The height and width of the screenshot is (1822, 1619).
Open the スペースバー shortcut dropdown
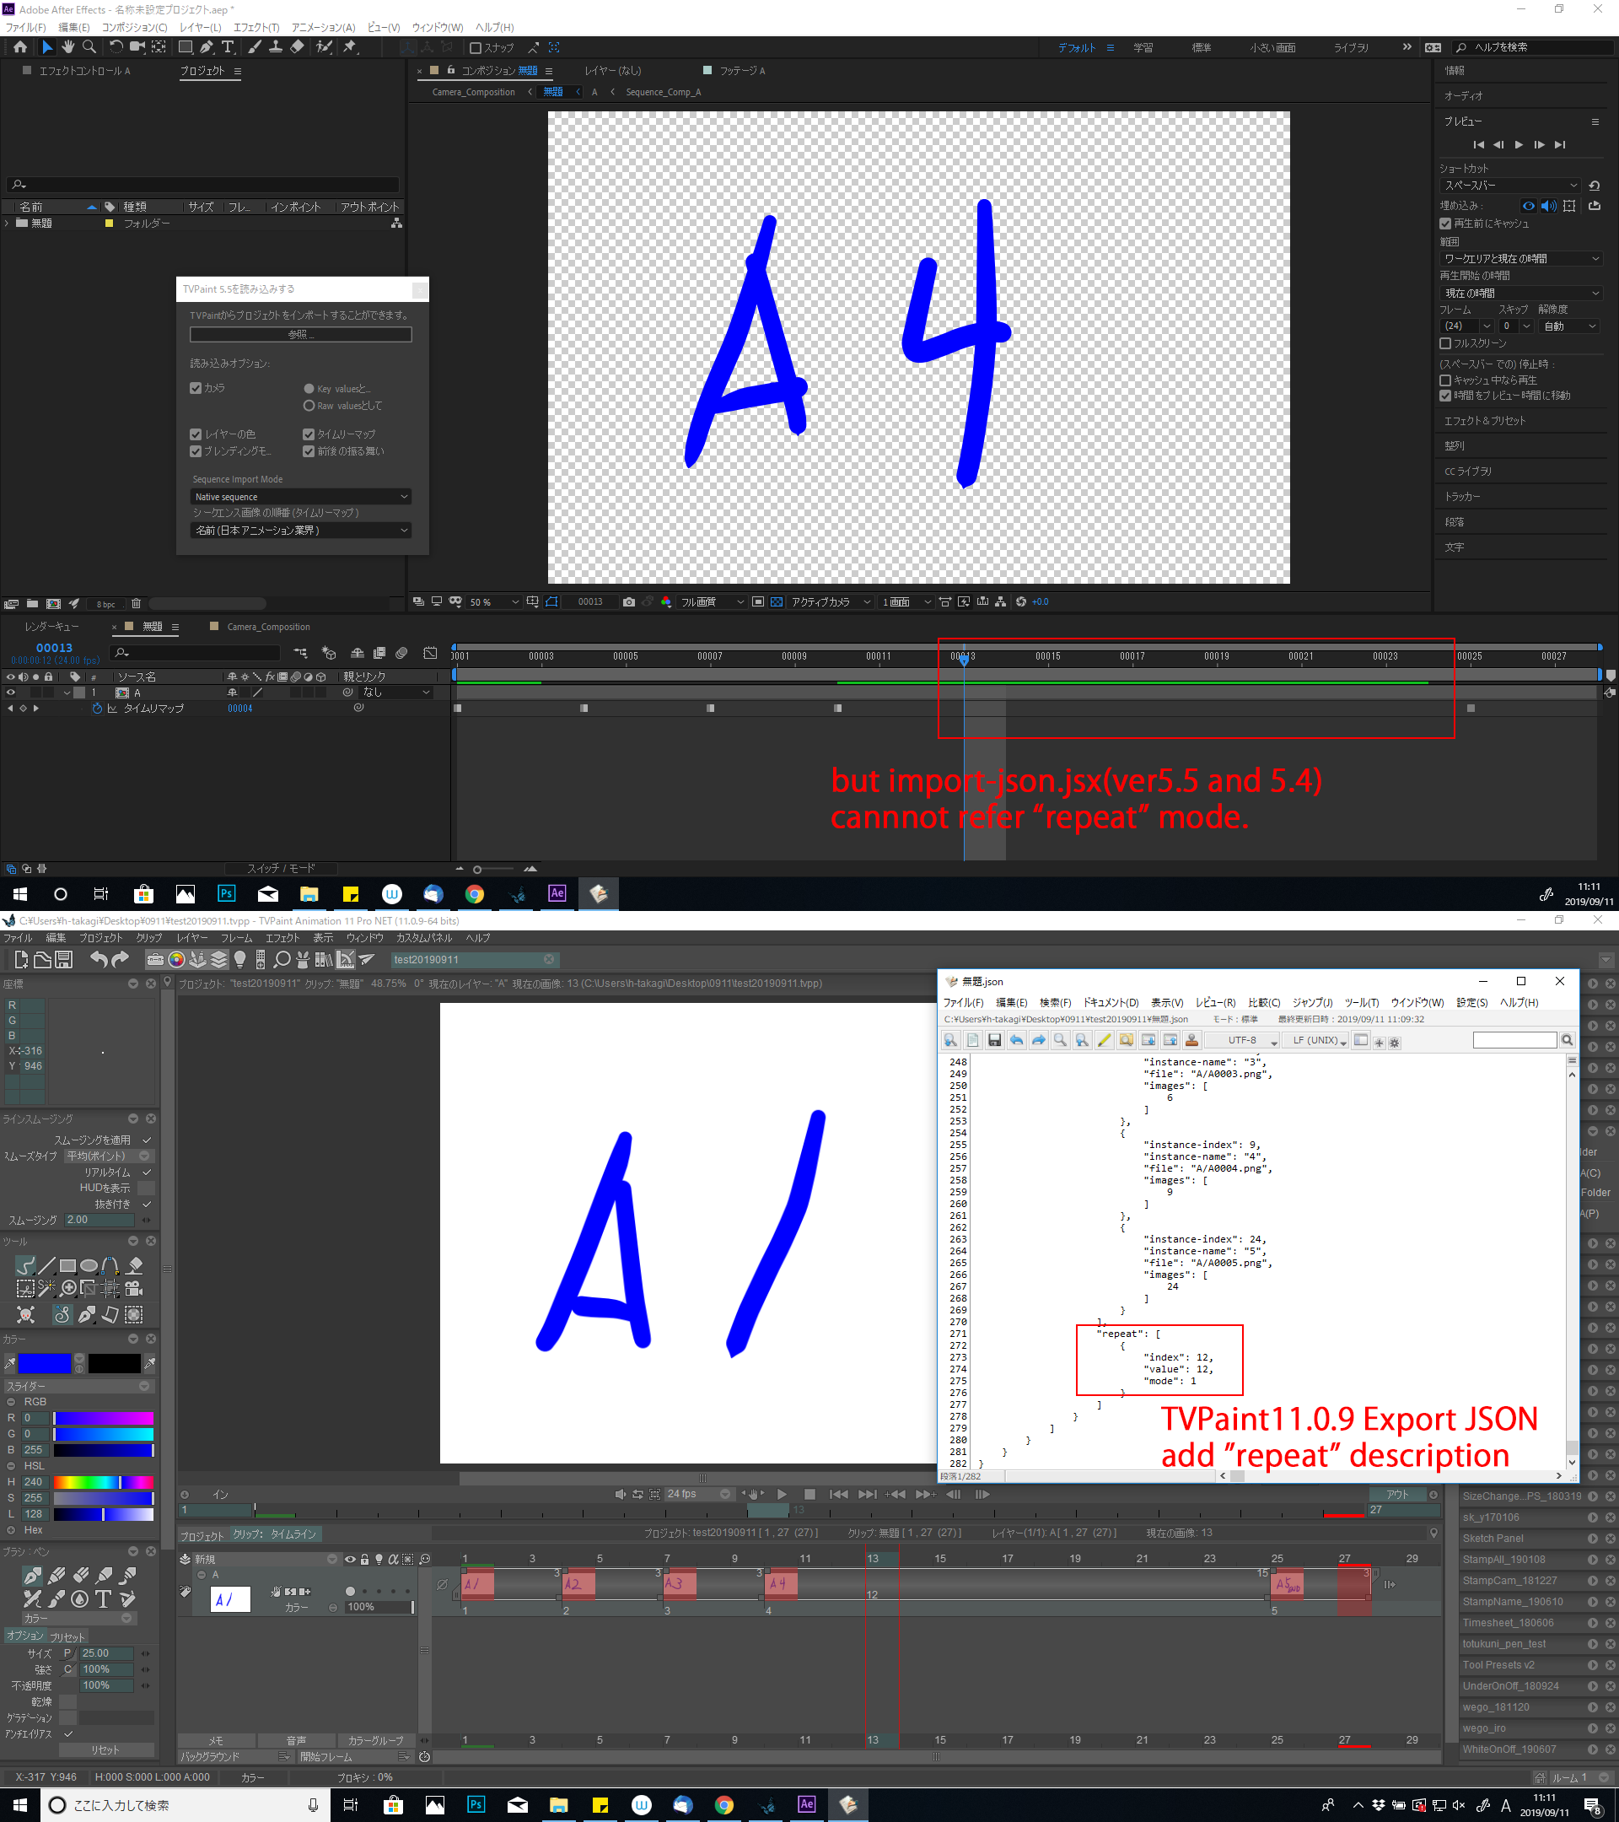1510,186
